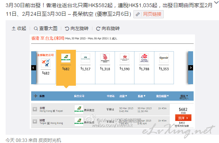Image resolution: width=219 pixels, height=143 pixels.
Task: Click the counterclockwise rotate icon
Action: 67,28
